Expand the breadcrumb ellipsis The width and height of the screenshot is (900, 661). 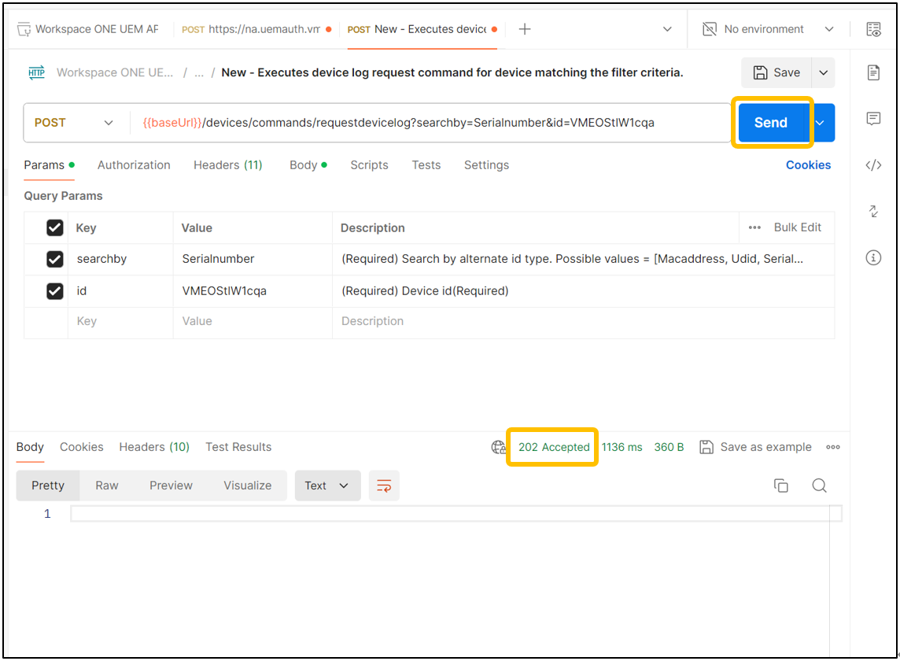198,73
